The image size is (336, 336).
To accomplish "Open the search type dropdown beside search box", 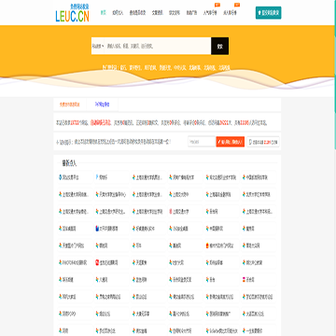I will click(x=98, y=46).
